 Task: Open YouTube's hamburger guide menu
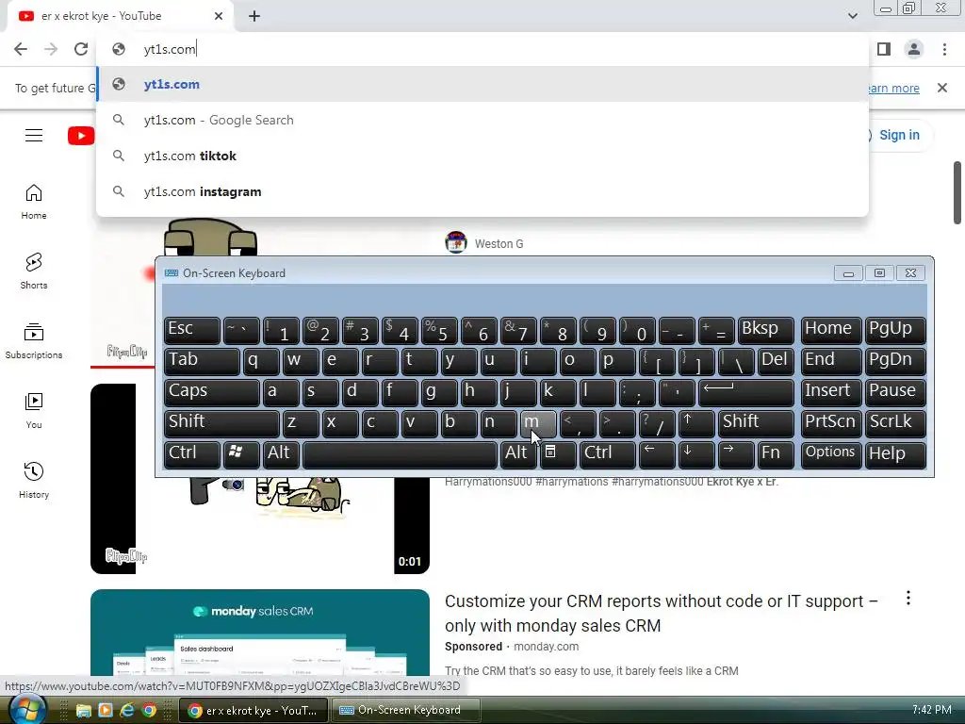tap(34, 136)
